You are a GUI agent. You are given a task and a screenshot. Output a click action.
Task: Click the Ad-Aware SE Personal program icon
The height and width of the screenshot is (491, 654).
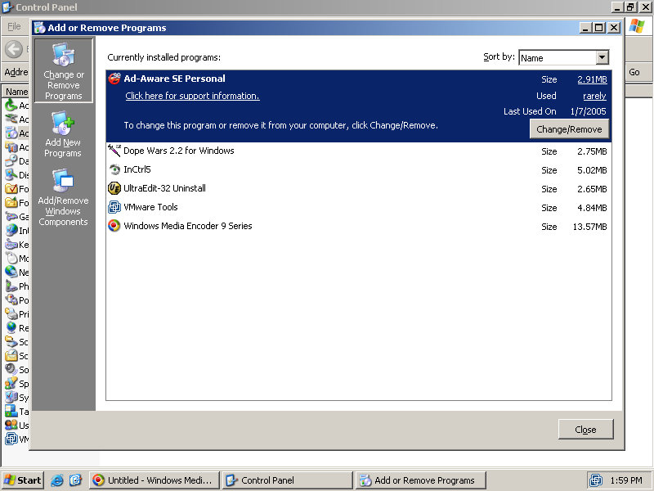pyautogui.click(x=114, y=79)
